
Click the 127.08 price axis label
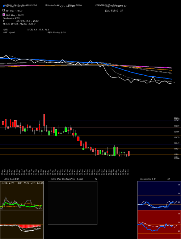tap(177, 132)
